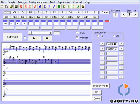
Task: Open the Help menu
Action: click(87, 2)
